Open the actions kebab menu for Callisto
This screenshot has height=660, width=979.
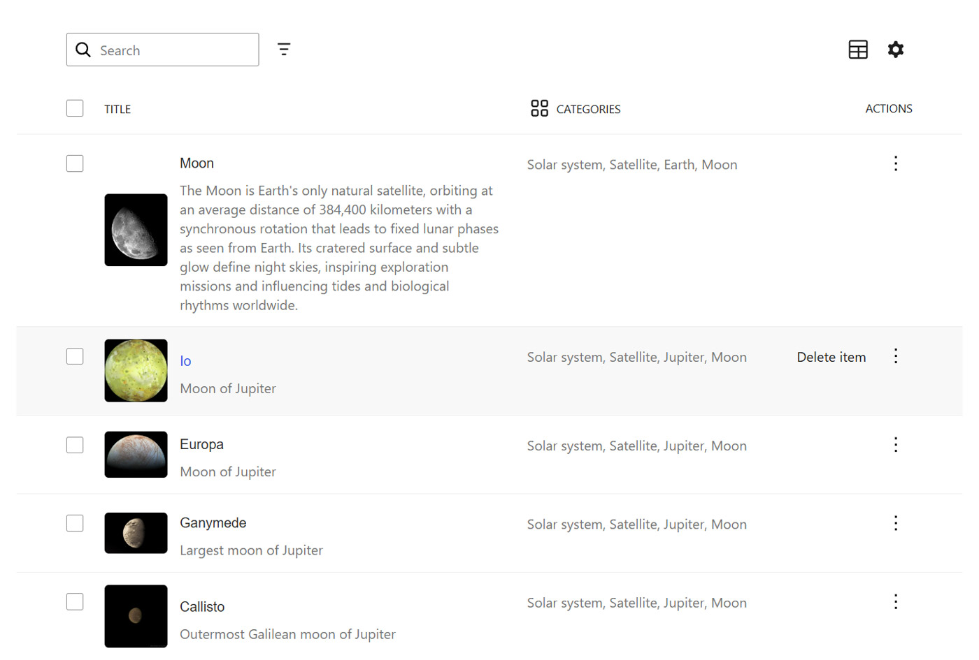[896, 601]
